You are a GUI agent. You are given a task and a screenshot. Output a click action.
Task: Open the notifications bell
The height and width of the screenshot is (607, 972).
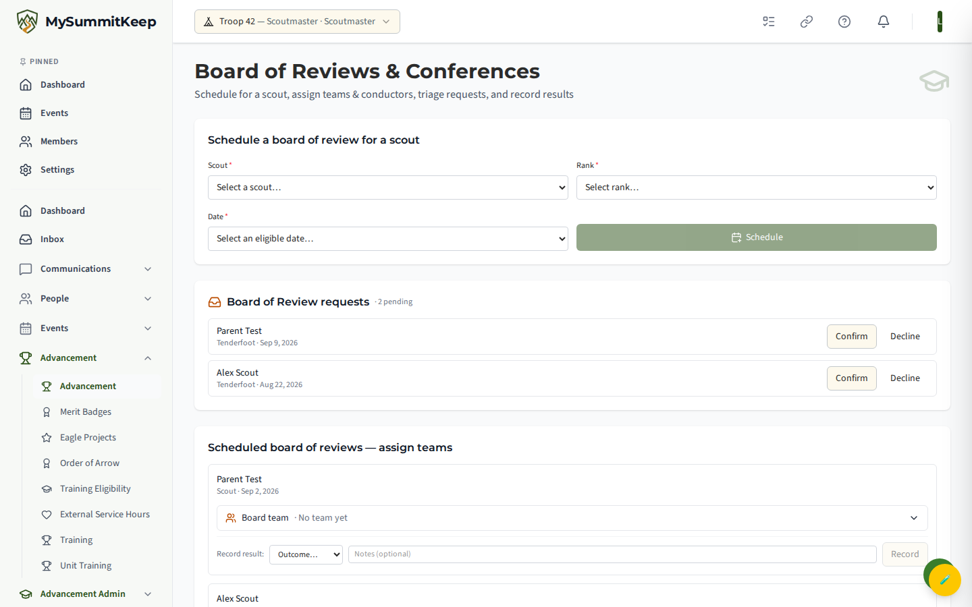(x=884, y=22)
